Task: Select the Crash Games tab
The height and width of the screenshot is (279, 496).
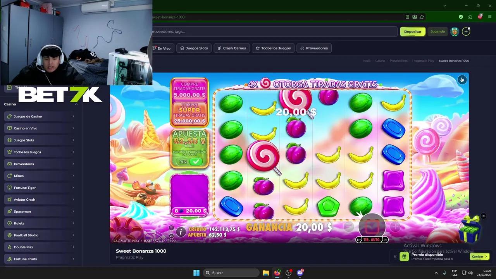Action: (231, 48)
